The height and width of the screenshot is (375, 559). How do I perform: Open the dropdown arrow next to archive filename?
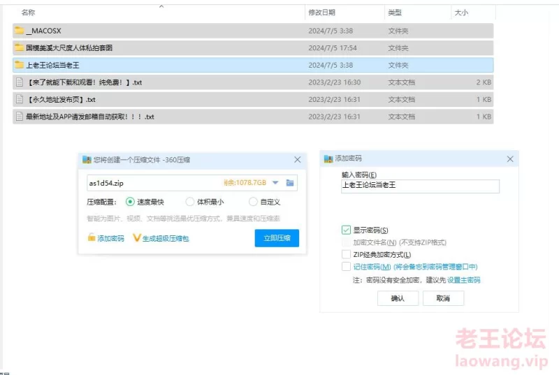(x=275, y=183)
